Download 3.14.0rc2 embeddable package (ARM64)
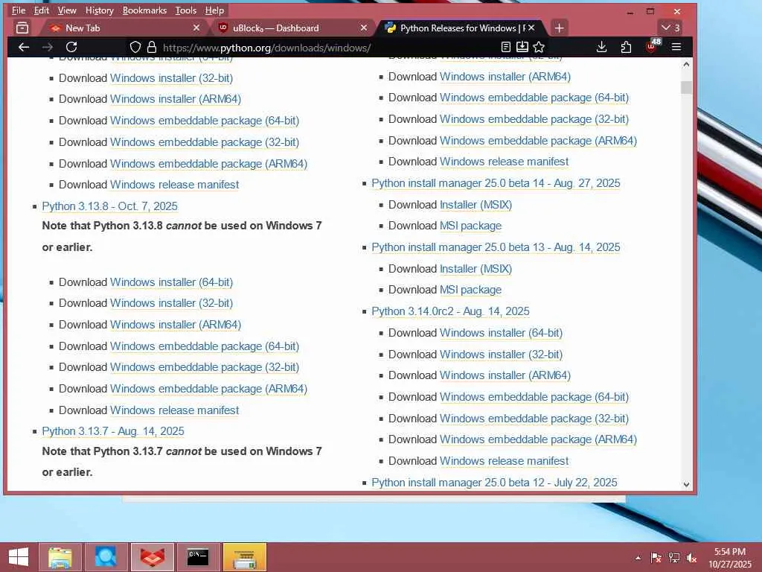The height and width of the screenshot is (572, 762). 538,439
